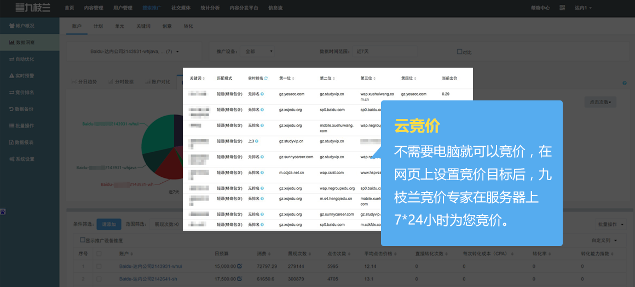Viewport: 635px width, 287px height.
Task: Refresh 实时排名 column with refresh icon
Action: coord(265,79)
